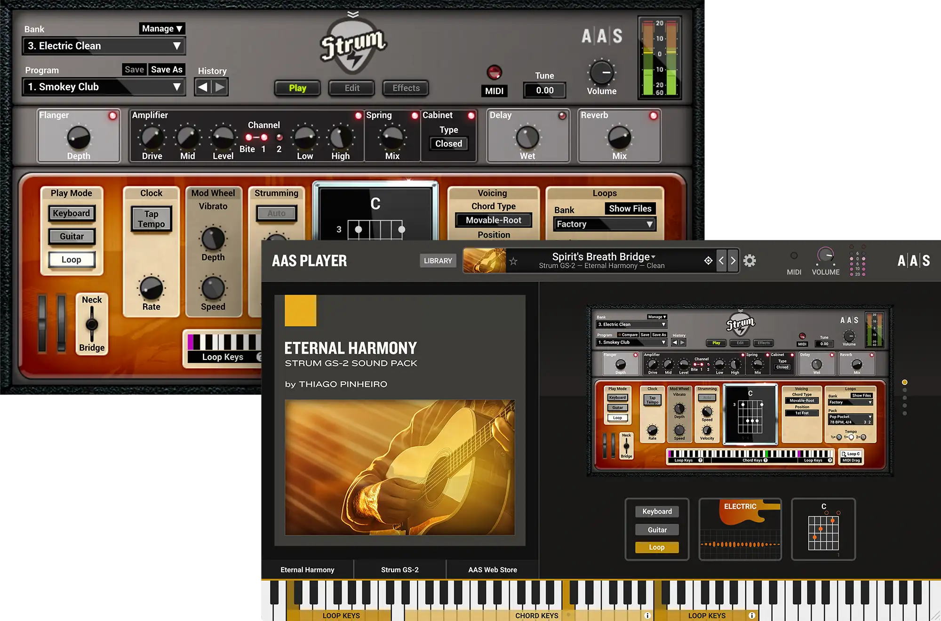The height and width of the screenshot is (621, 941).
Task: Click the C chord diagram in AAS Player
Action: pos(823,529)
